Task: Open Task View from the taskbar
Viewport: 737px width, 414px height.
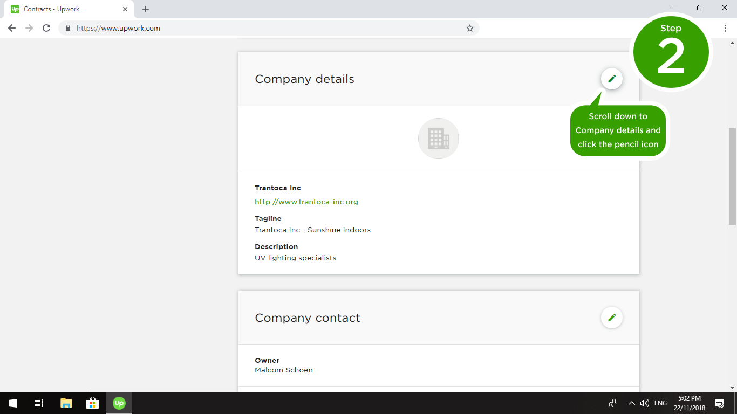Action: coord(39,403)
